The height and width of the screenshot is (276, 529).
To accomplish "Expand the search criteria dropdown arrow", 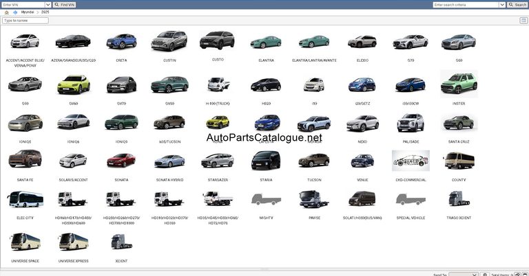I will (x=502, y=5).
